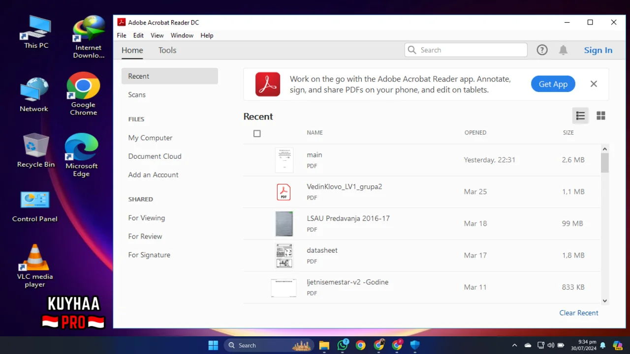Click in the Acrobat search field

click(x=466, y=50)
